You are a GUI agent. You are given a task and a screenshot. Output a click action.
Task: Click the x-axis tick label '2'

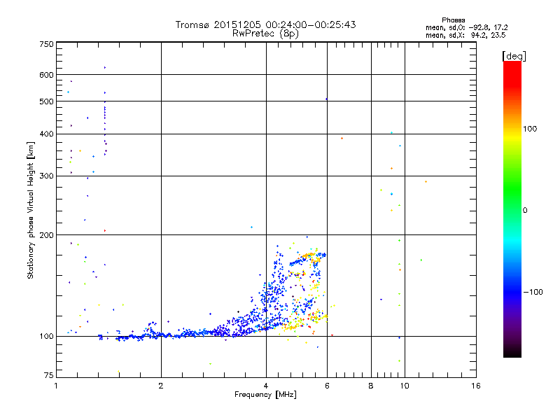pos(161,386)
